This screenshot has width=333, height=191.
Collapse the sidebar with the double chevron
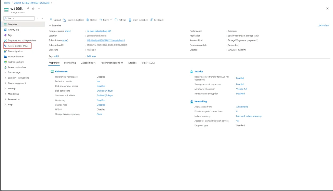coord(42,18)
